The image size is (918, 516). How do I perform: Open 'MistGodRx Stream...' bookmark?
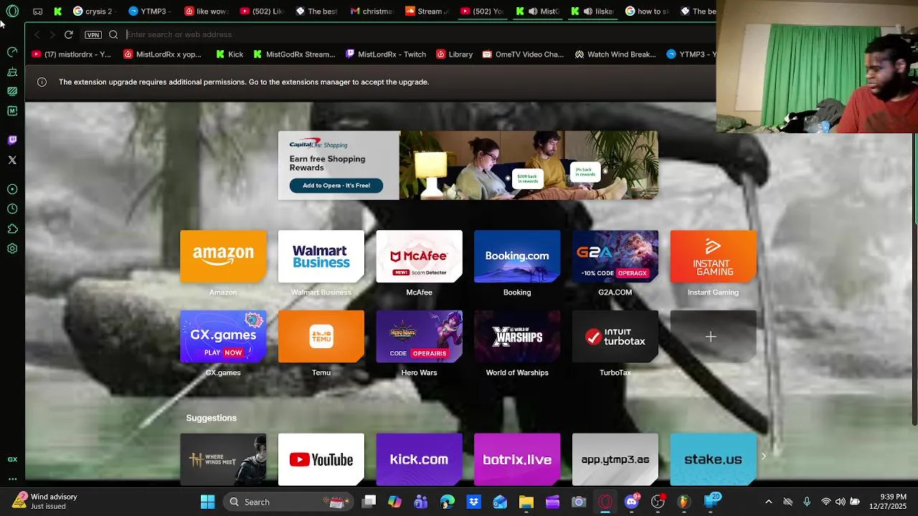pos(294,54)
